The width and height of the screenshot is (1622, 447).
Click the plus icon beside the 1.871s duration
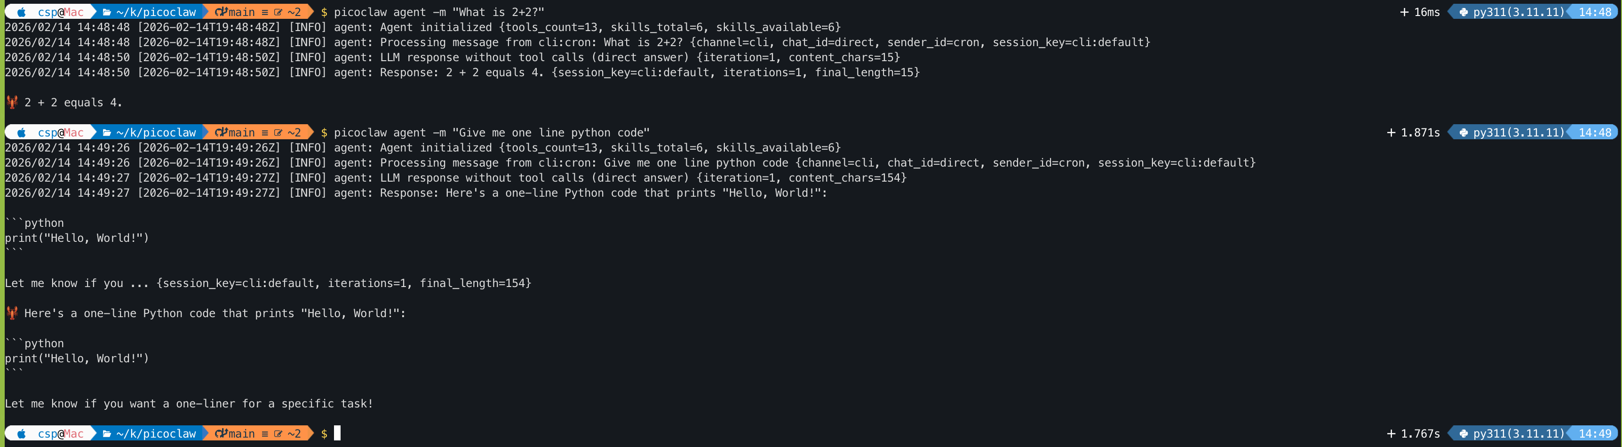[x=1391, y=133]
